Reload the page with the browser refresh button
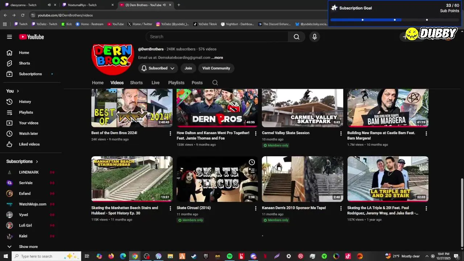464x261 pixels. point(22,15)
